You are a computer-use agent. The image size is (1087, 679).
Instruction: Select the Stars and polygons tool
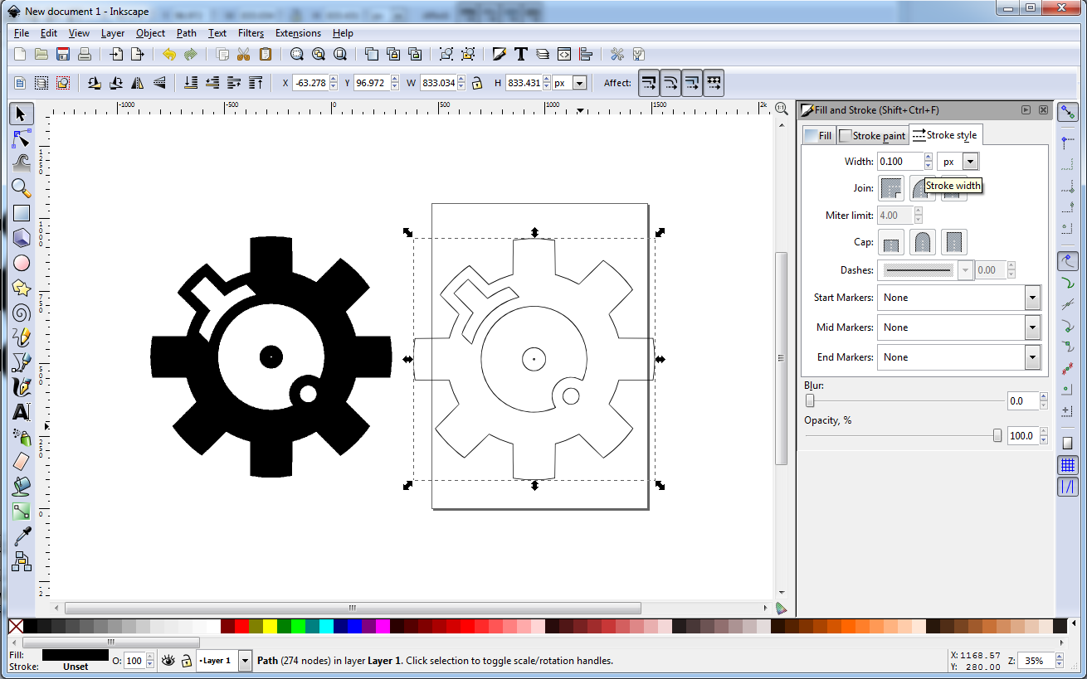(x=21, y=288)
